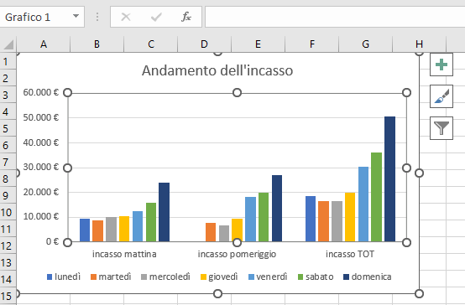Click the incasso pomeriggio axis label

click(x=237, y=254)
